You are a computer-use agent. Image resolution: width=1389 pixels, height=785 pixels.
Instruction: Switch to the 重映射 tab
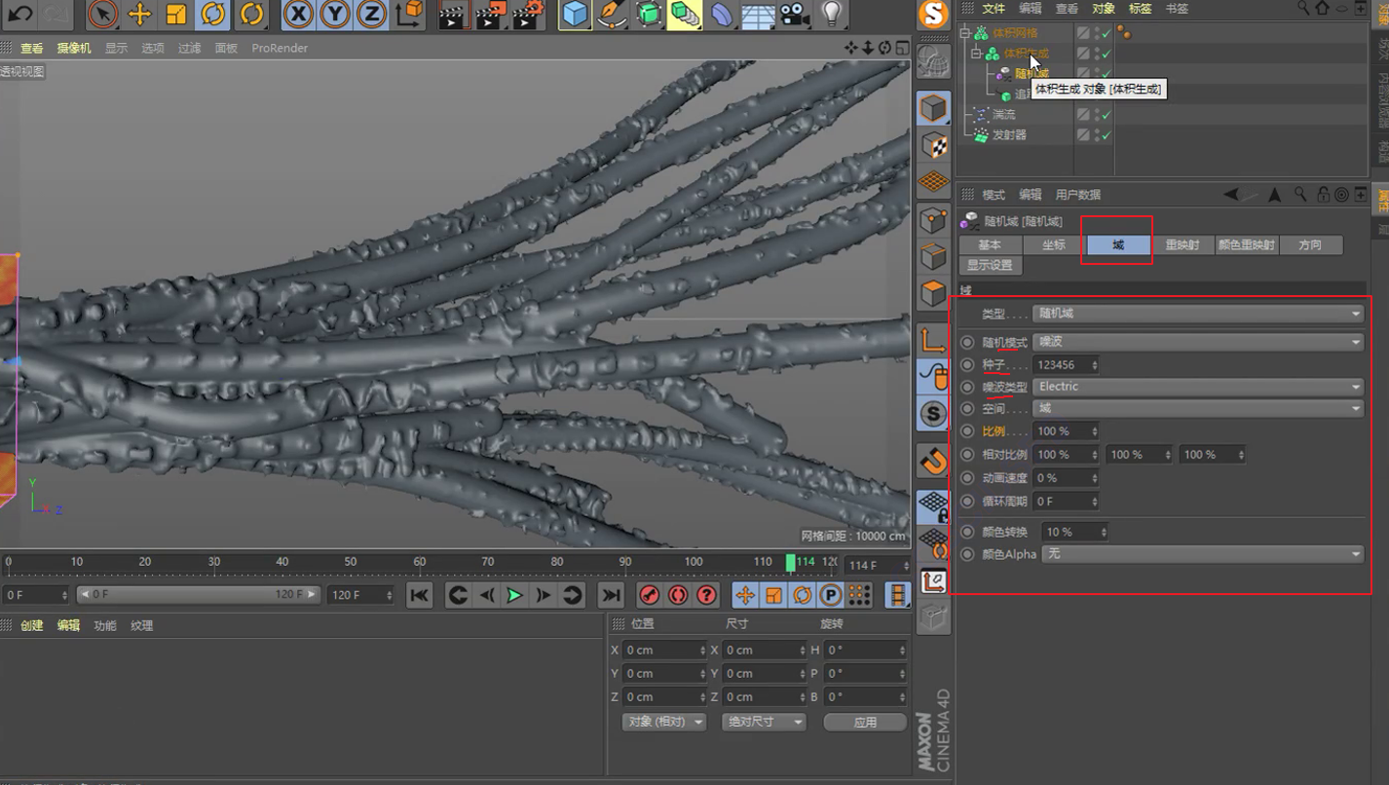click(x=1182, y=245)
